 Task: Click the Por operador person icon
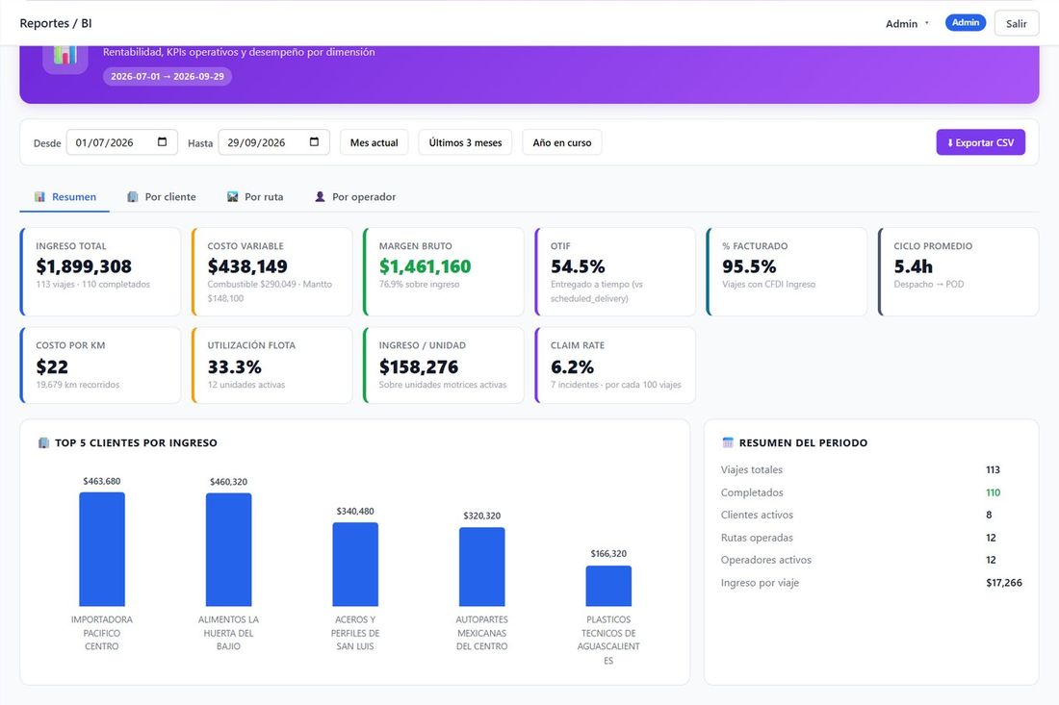pos(321,197)
